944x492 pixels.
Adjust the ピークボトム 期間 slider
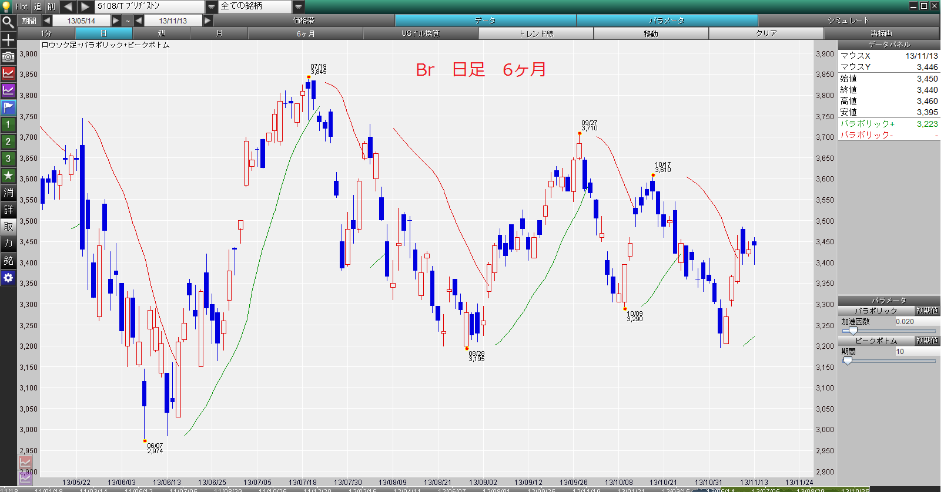click(x=848, y=361)
